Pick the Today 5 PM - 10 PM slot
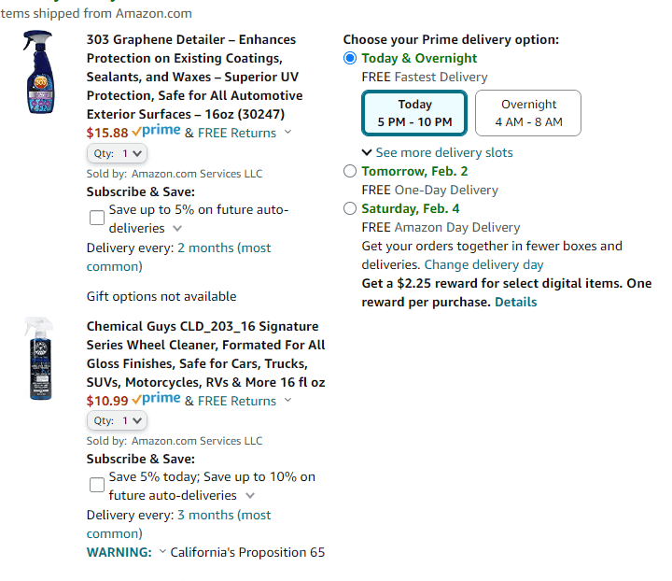This screenshot has width=672, height=581. (x=414, y=113)
